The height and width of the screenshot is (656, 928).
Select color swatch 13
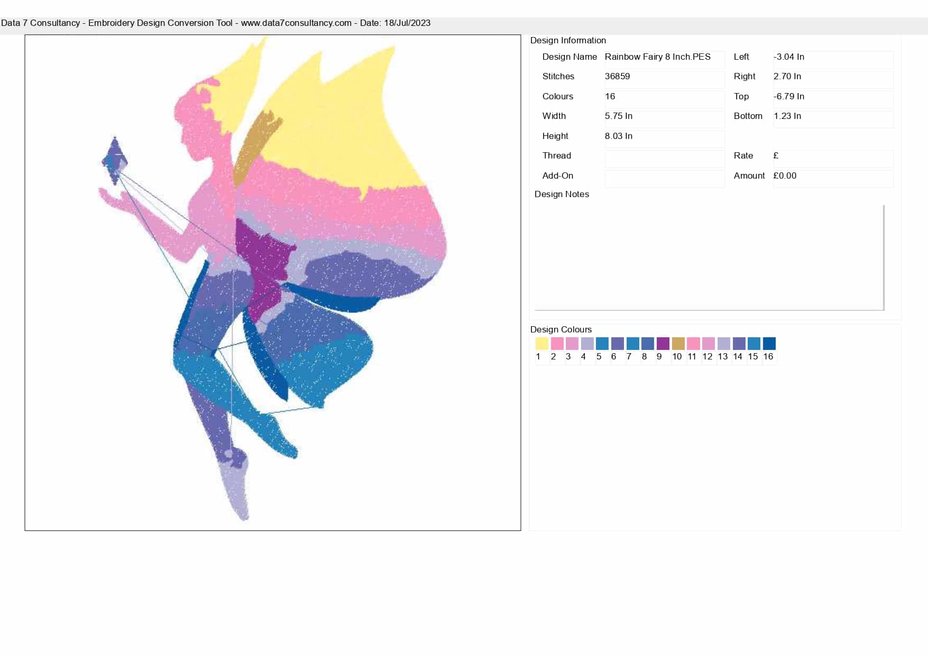tap(723, 344)
